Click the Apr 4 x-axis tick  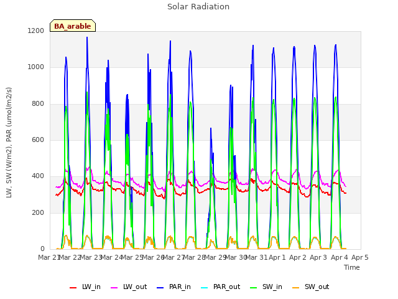340,257
